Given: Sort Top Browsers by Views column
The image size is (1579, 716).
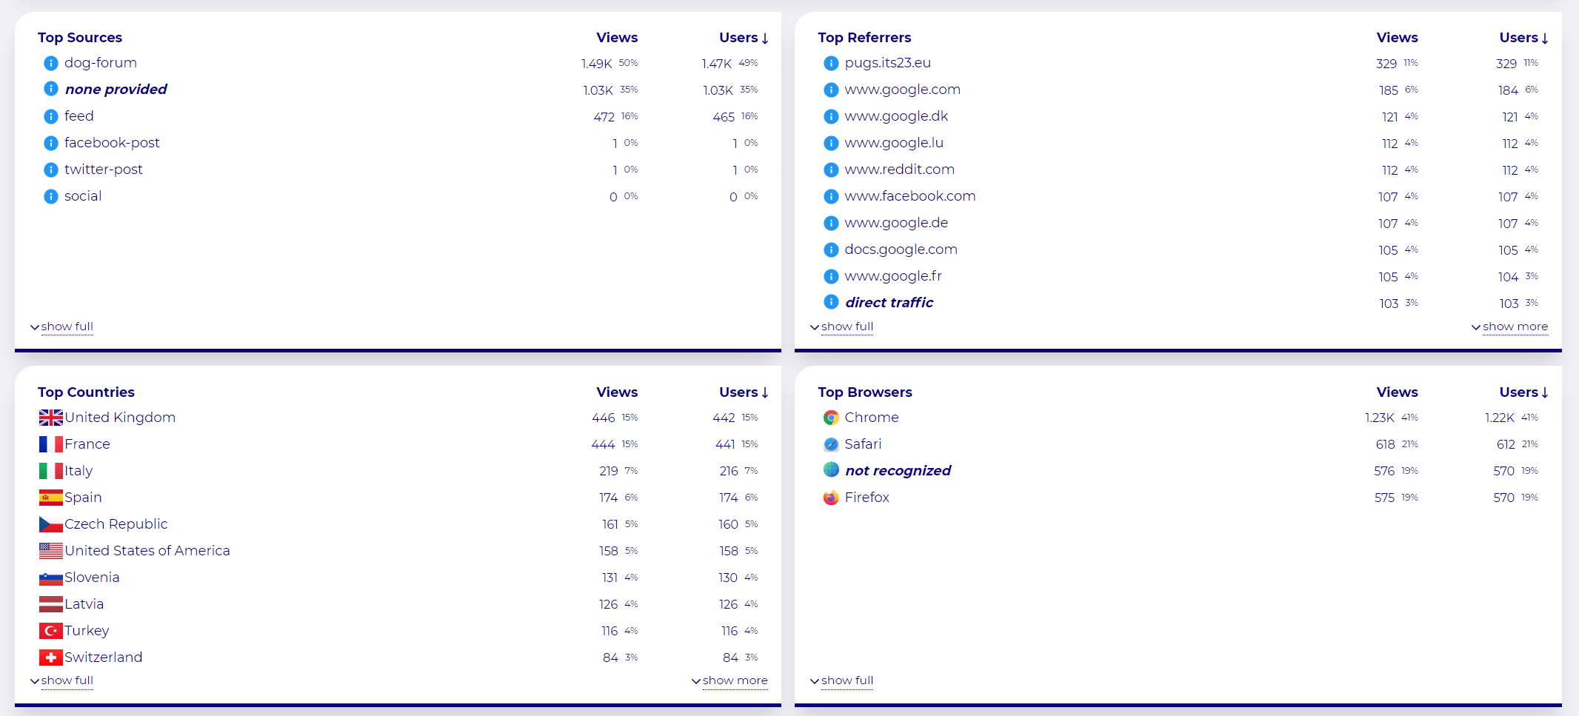Looking at the screenshot, I should (1397, 392).
